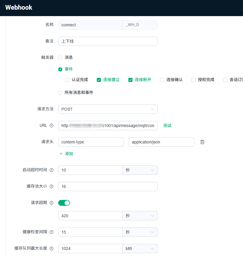This screenshot has height=257, width=243.
Task: Click help icon beside 请求超期
Action: pyautogui.click(x=51, y=203)
